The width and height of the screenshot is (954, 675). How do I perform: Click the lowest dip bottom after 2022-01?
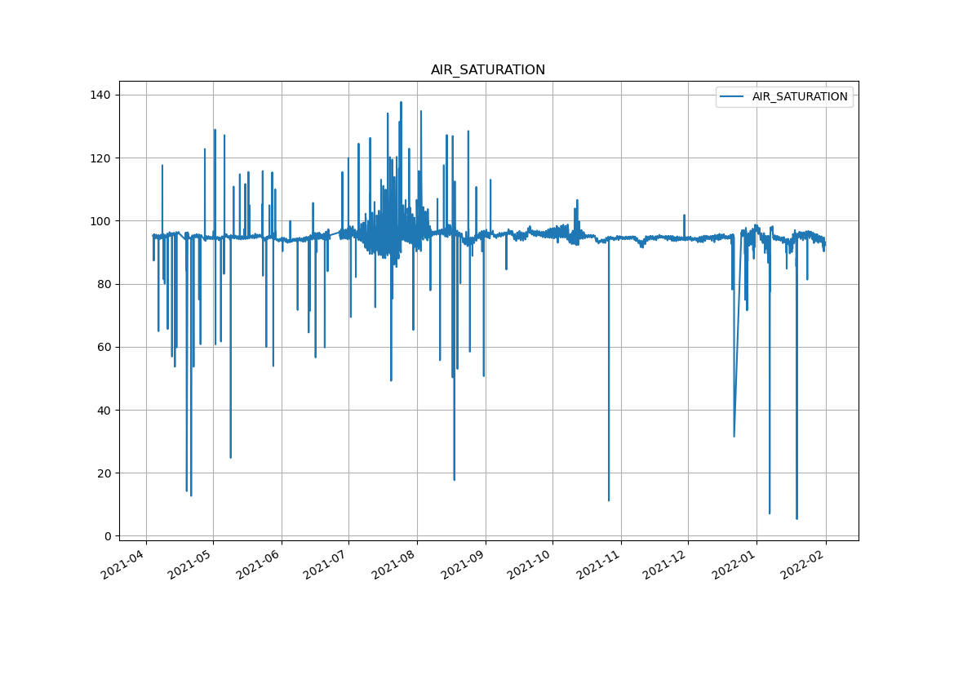[x=796, y=518]
